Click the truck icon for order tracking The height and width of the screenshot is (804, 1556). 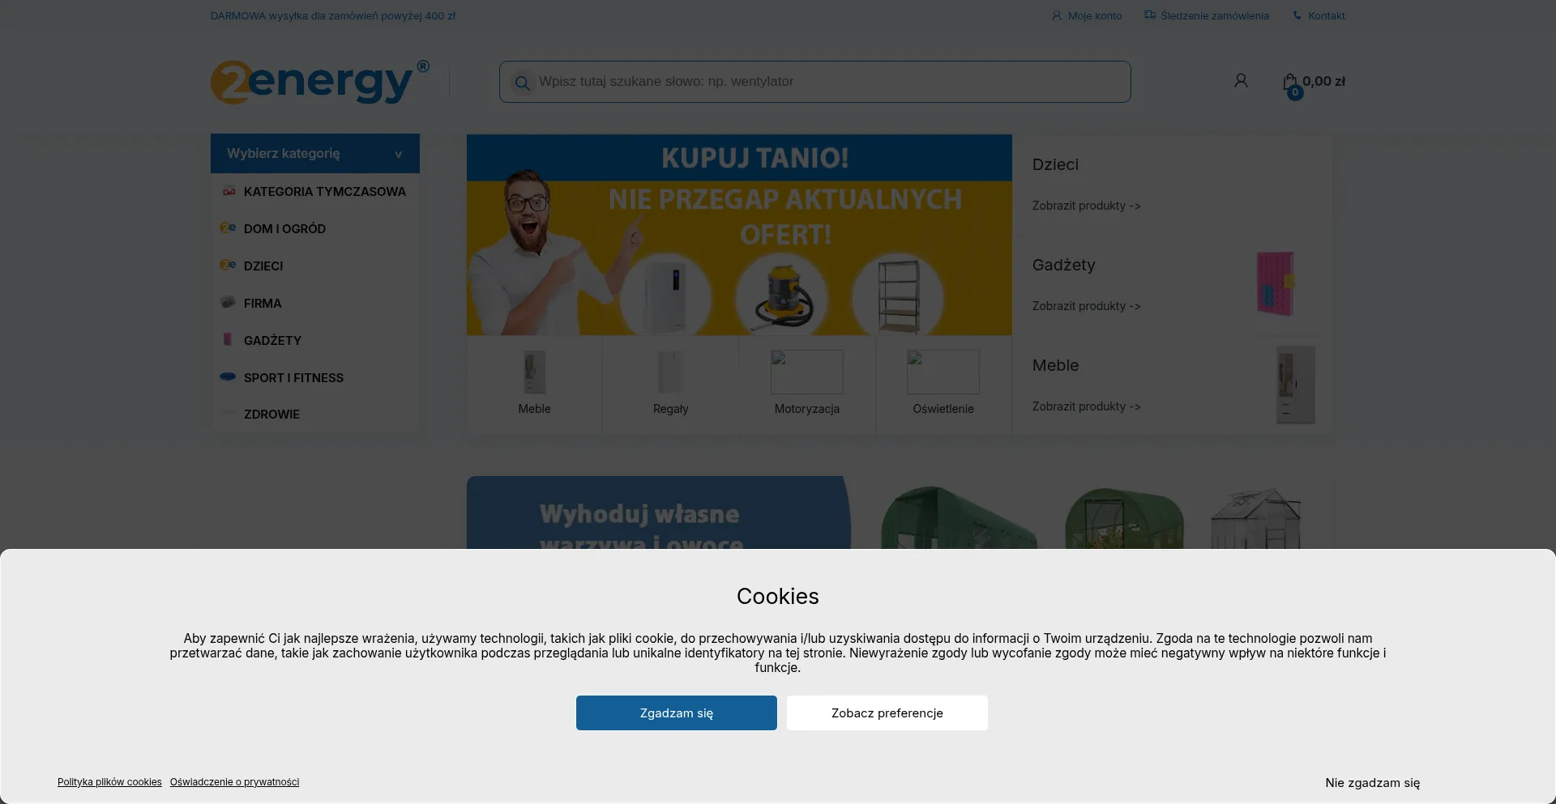1149,15
